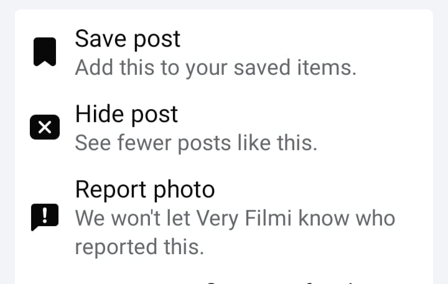Tap the notch of the bookmark icon

pos(45,63)
